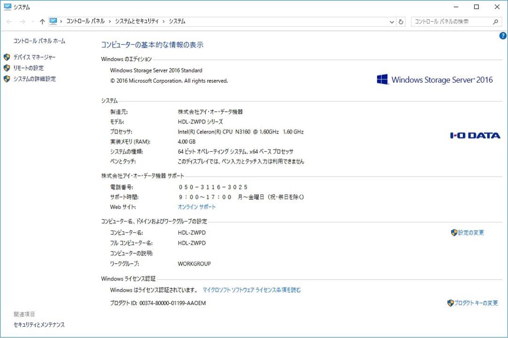Image resolution: width=508 pixels, height=338 pixels.
Task: Click the システム window title icon
Action: [x=8, y=7]
